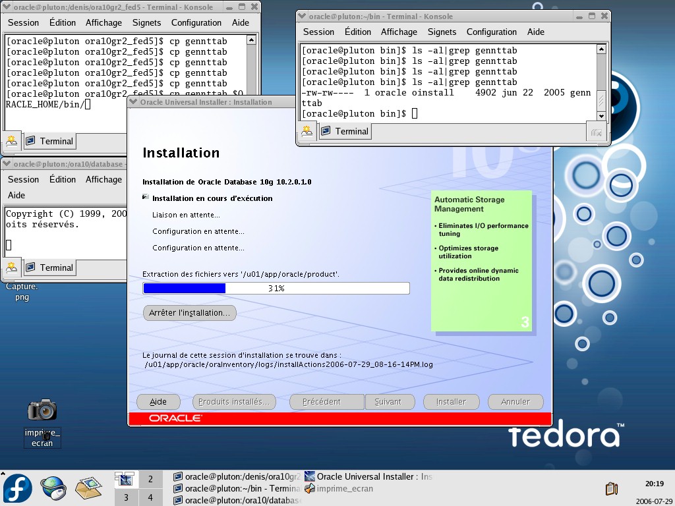Image resolution: width=675 pixels, height=506 pixels.
Task: Click the Klipper clipboard tray icon
Action: click(611, 489)
